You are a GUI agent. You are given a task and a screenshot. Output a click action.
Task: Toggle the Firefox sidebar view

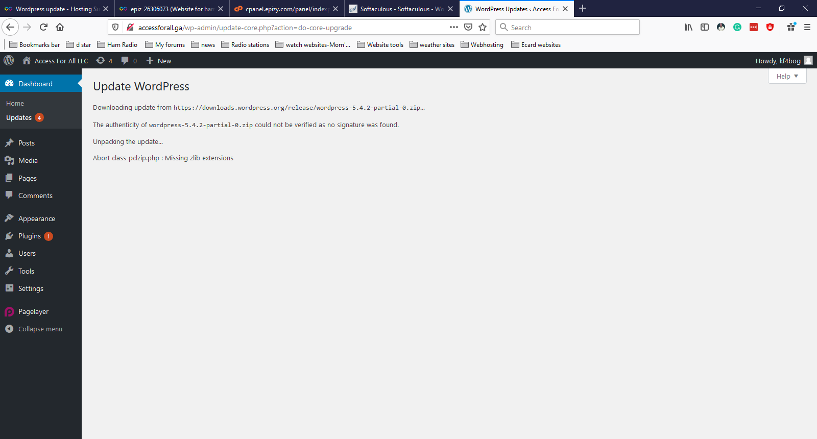coord(705,28)
